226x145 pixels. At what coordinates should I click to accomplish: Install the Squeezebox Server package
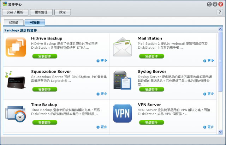45,89
